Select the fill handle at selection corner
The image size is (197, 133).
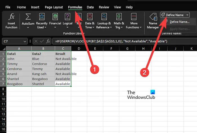point(71,86)
